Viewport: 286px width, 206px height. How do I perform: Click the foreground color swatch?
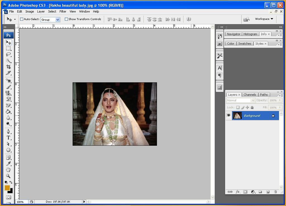[7, 188]
